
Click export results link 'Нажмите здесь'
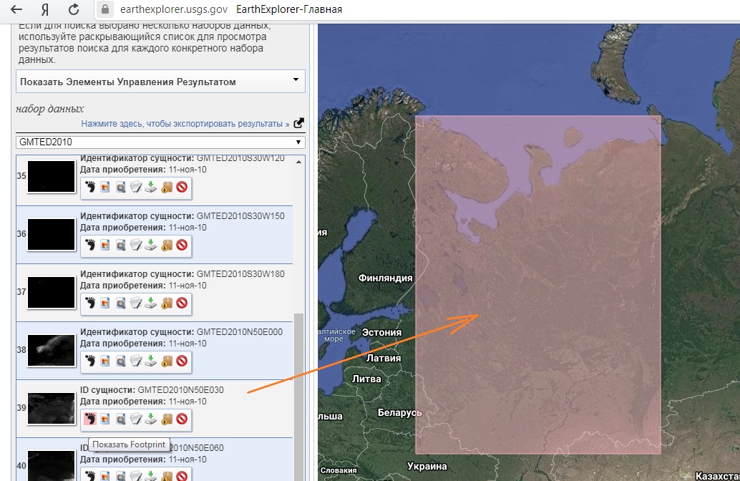(185, 124)
